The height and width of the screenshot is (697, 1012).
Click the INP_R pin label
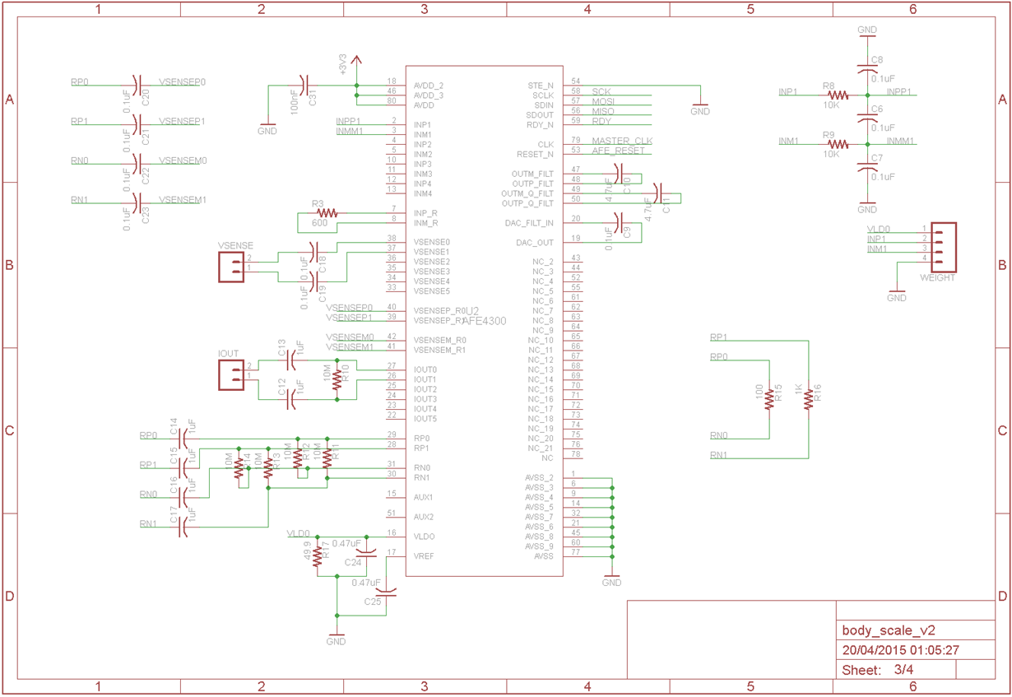[426, 214]
